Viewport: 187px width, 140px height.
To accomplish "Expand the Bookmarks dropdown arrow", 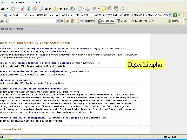I will (96, 21).
